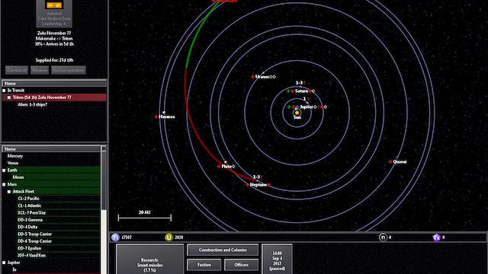
Task: Collapse the Jupiter tree node
Action: tap(4, 263)
